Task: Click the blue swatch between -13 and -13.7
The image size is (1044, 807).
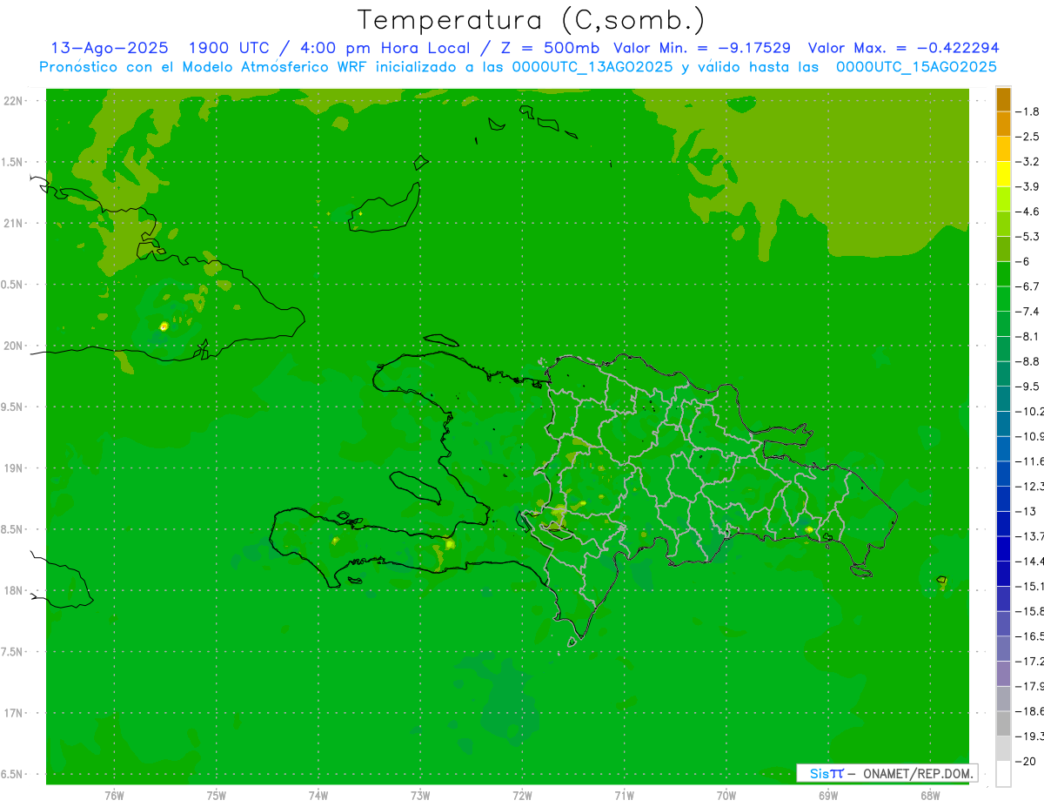Action: pyautogui.click(x=1003, y=524)
